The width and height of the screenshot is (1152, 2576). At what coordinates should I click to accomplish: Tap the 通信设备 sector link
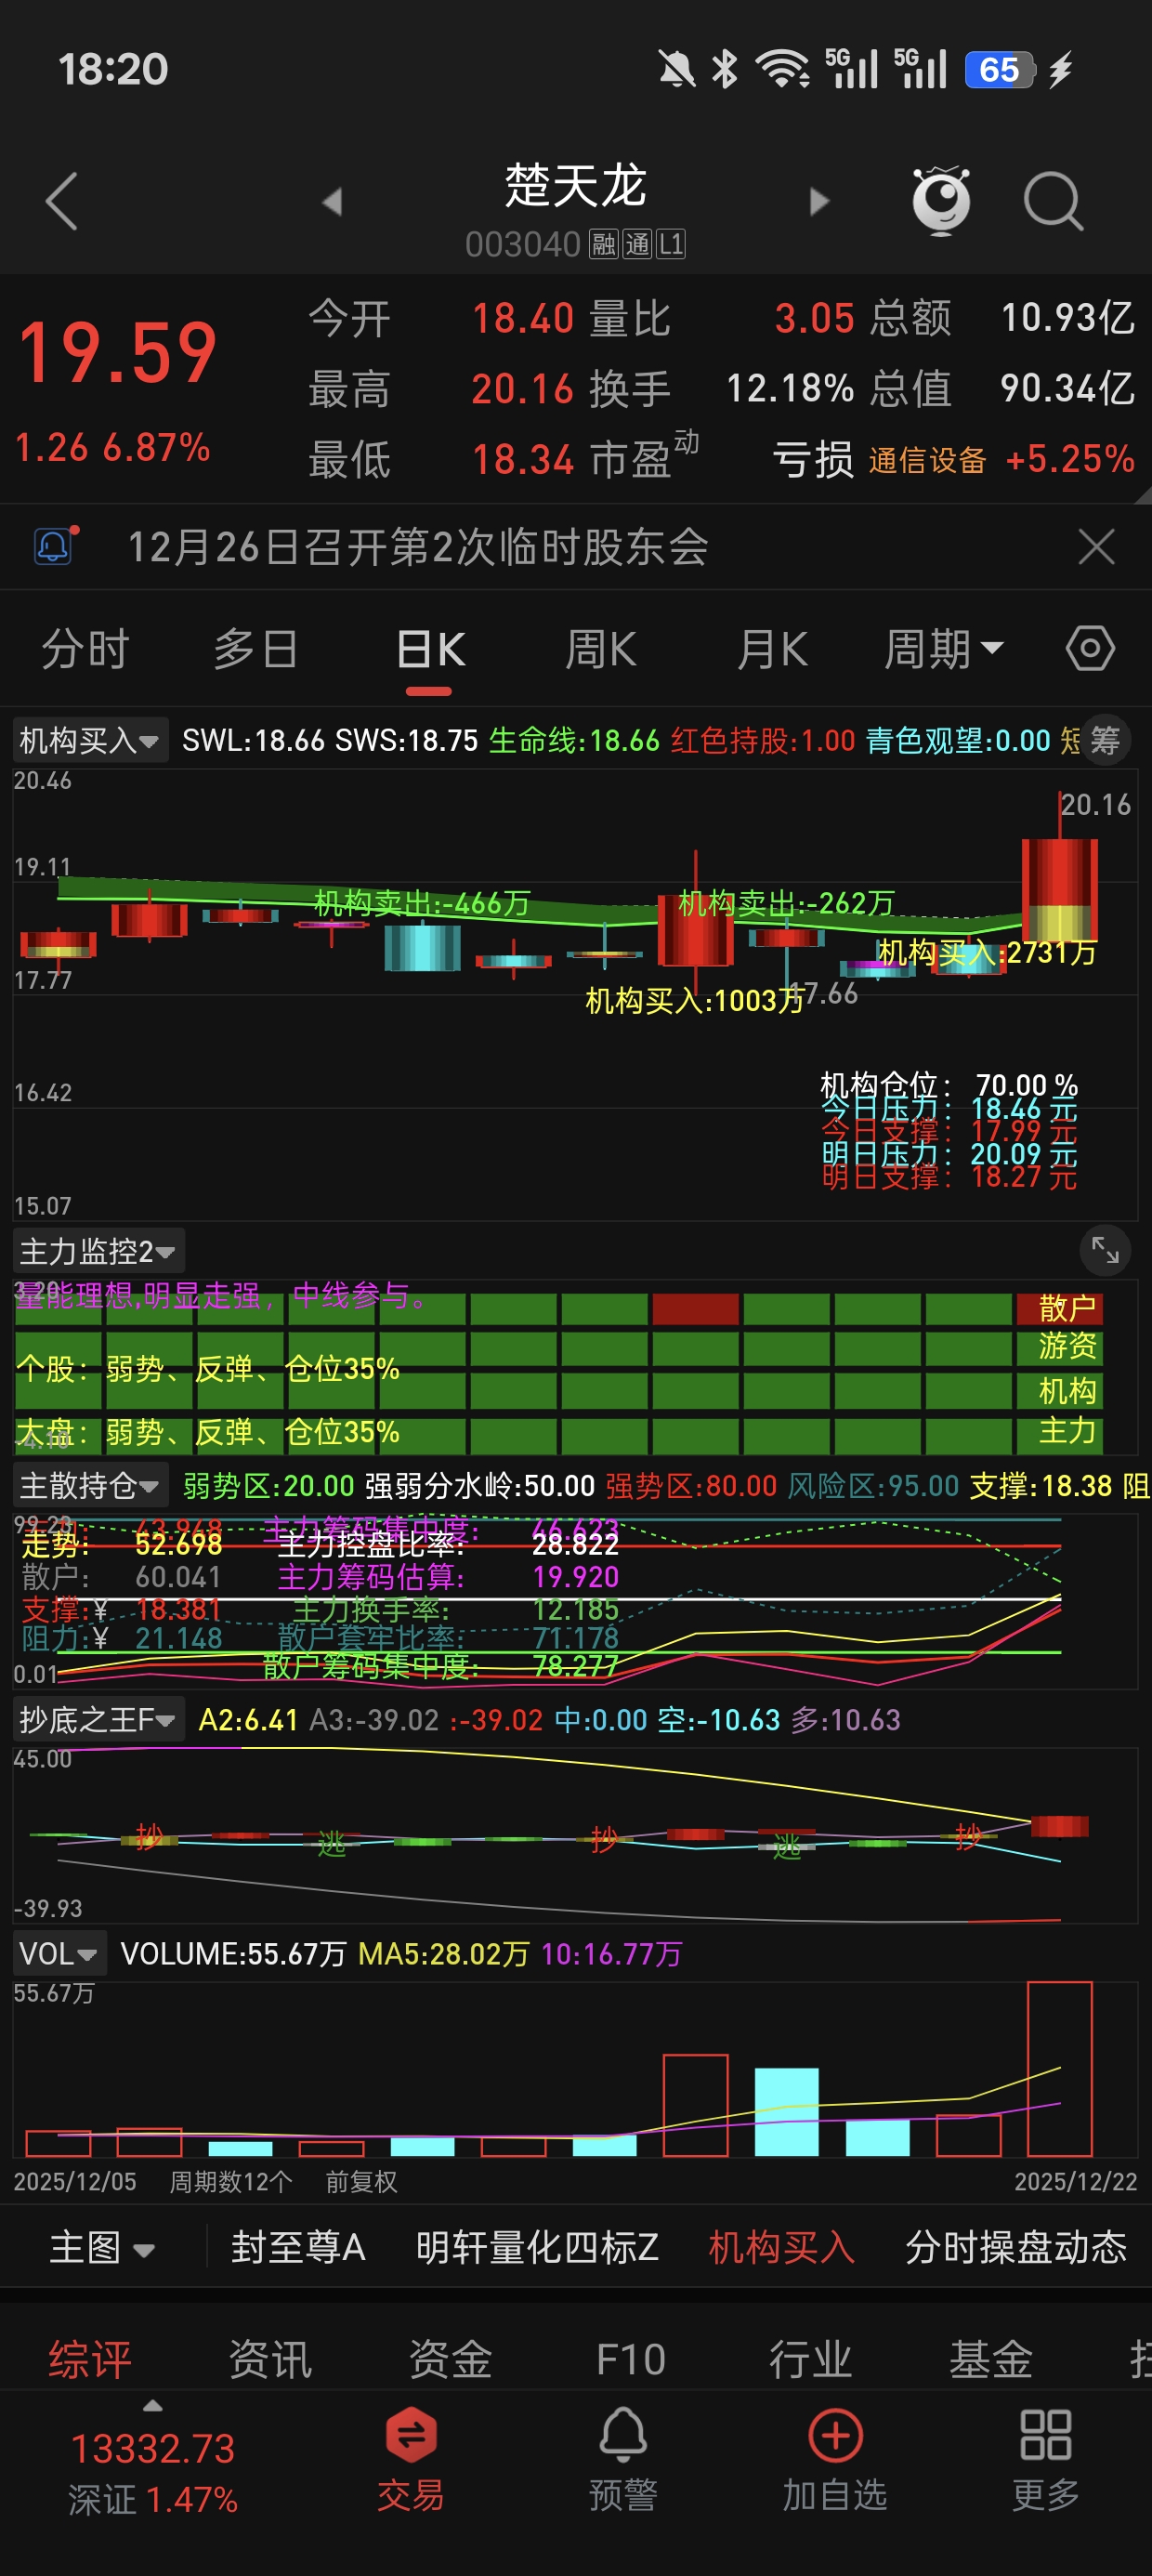[927, 460]
